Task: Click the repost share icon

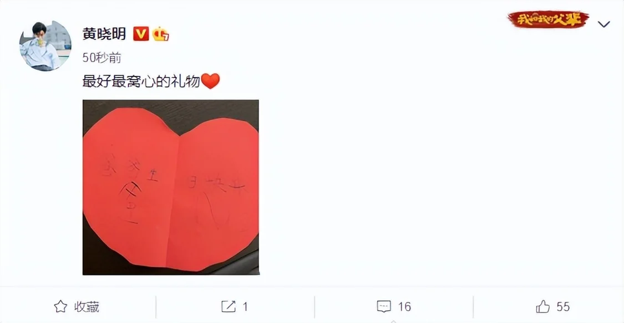Action: (228, 306)
